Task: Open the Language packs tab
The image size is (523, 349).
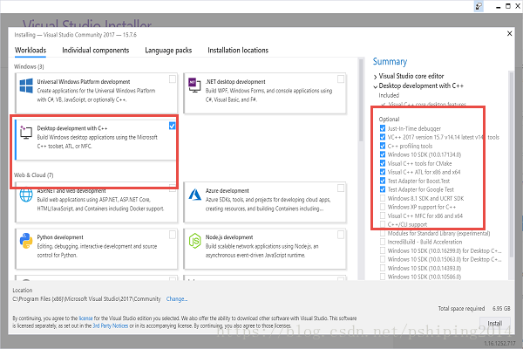Action: 168,51
